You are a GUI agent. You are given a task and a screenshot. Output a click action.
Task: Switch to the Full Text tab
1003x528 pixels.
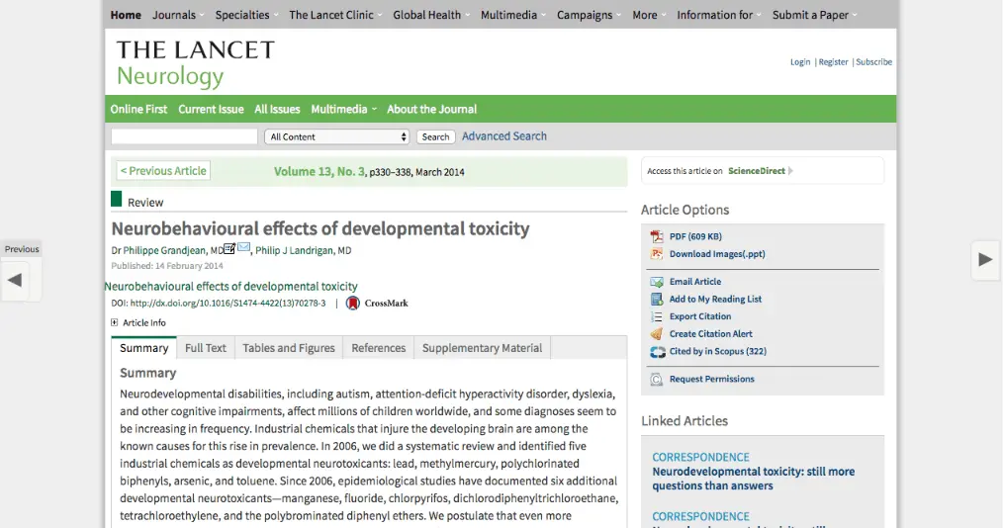point(206,348)
